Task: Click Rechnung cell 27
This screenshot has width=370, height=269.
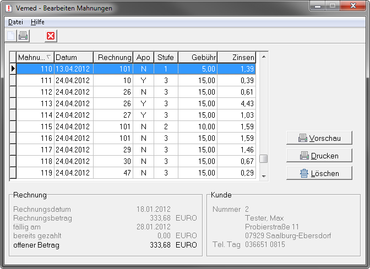Action: 113,115
